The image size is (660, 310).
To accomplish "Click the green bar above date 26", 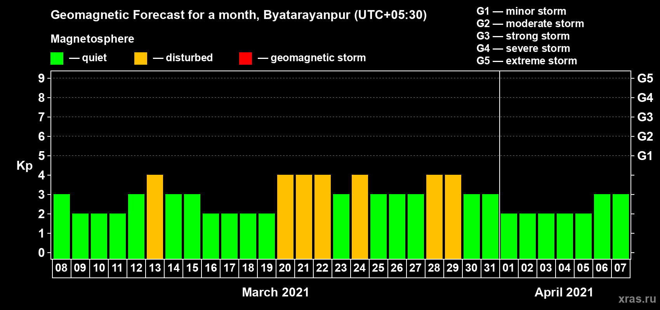I will (x=397, y=226).
